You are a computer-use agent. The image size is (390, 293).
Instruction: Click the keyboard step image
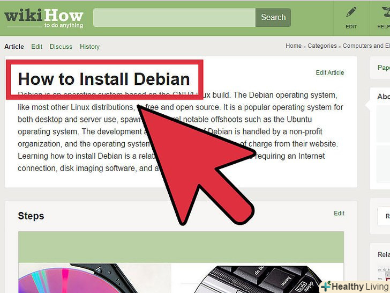[258, 278]
